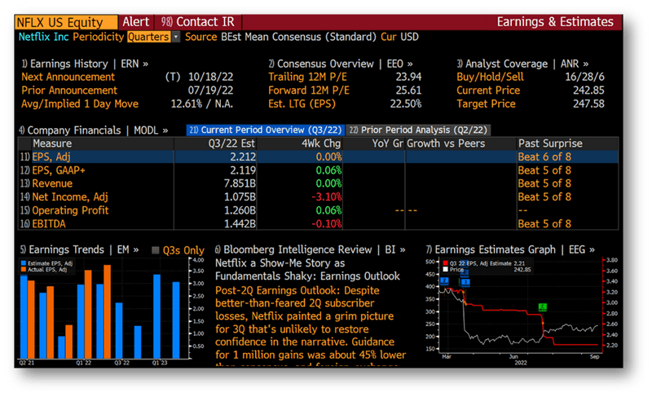Click the NFLX US Equity ticker field
652x397 pixels.
tap(66, 22)
